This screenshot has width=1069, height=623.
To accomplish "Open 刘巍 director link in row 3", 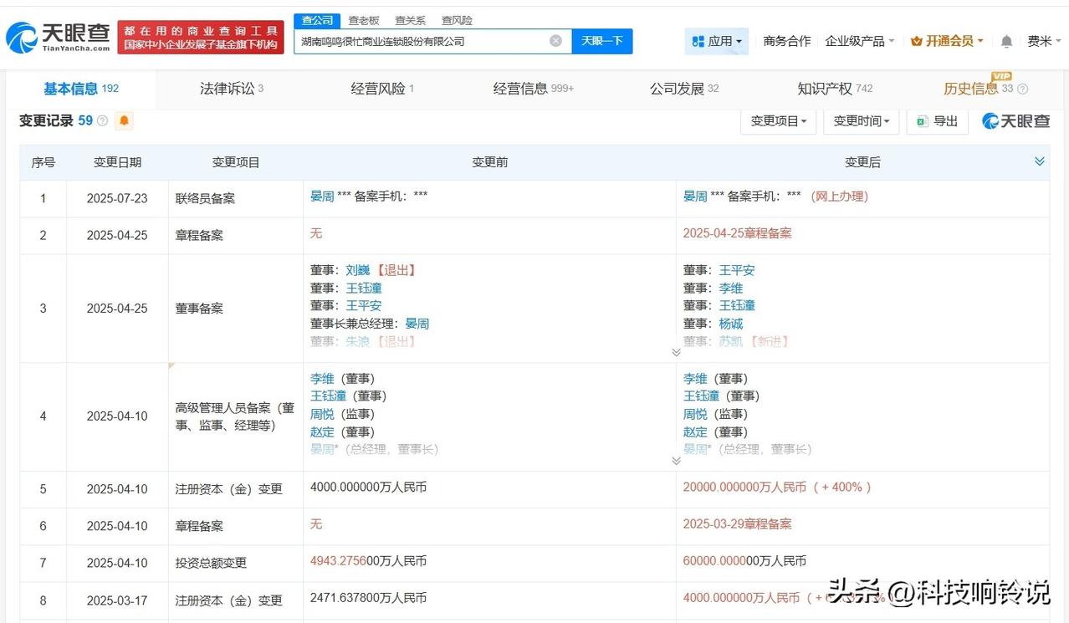I will [357, 270].
